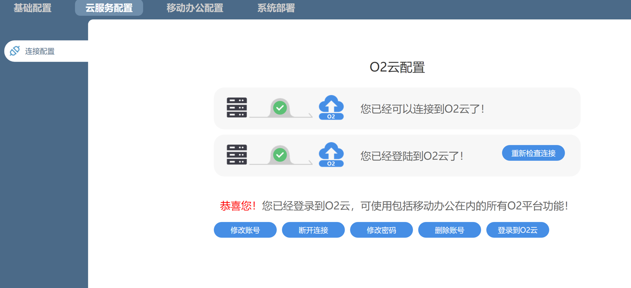The image size is (631, 288).
Task: Click the green checkmark in connection row
Action: coord(280,108)
